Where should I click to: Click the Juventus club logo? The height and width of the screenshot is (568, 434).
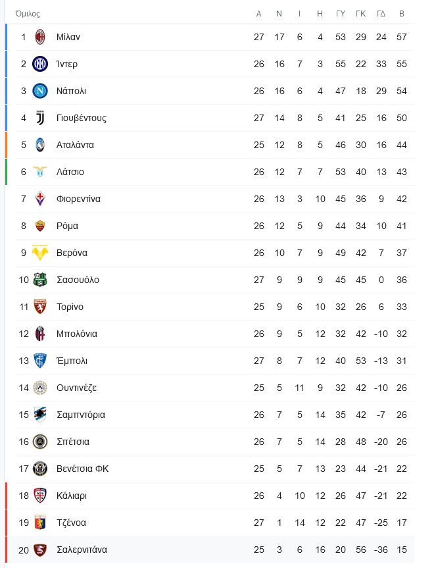[40, 118]
